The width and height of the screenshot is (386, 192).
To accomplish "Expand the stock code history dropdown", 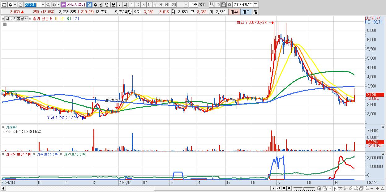I will tap(43, 5).
